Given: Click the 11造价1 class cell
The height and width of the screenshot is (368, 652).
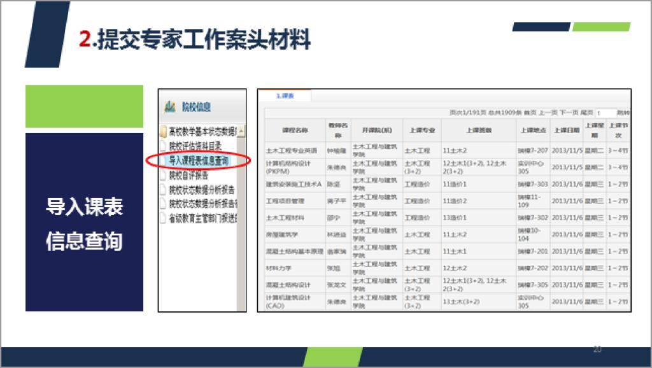Looking at the screenshot, I should tap(479, 184).
